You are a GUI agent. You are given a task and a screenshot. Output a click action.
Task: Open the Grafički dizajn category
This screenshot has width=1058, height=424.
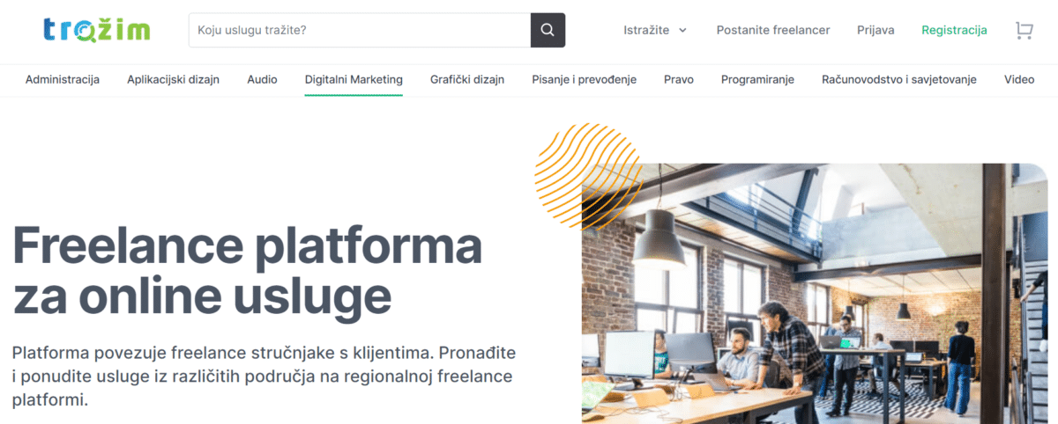click(x=467, y=79)
